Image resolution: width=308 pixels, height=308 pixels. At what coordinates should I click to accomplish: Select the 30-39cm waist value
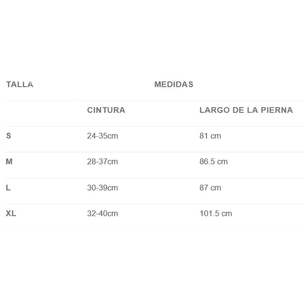tap(102, 188)
